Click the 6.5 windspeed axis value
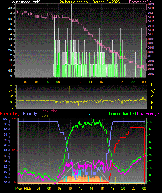 point(10,8)
